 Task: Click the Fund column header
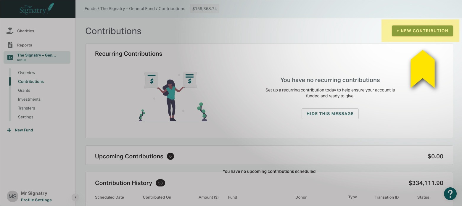pyautogui.click(x=233, y=197)
